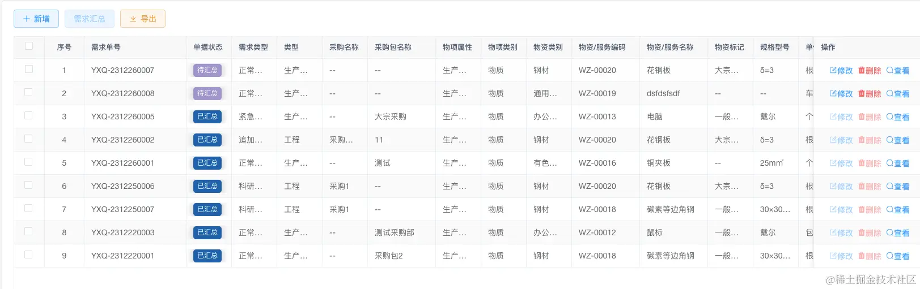Image resolution: width=920 pixels, height=289 pixels.
Task: Click disabled 修改 icon for YXQ-2312260001
Action: tap(841, 163)
